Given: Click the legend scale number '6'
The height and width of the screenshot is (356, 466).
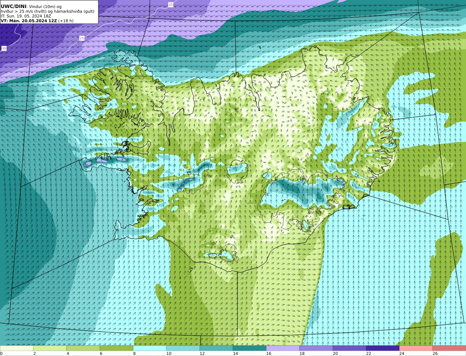Looking at the screenshot, I should point(101,353).
